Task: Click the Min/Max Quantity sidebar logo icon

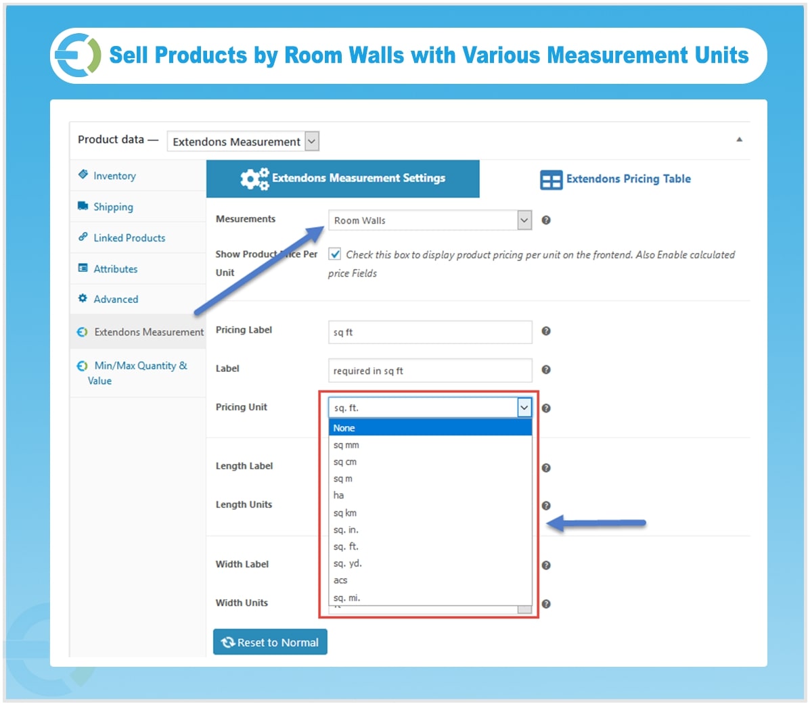Action: tap(82, 366)
